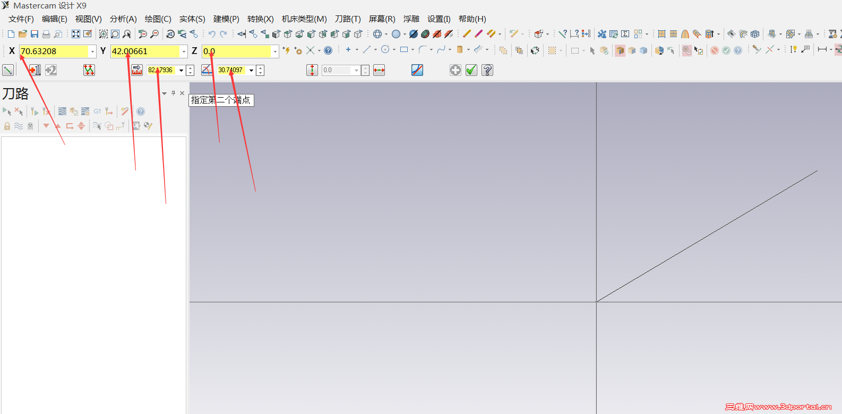This screenshot has width=842, height=414.
Task: Open the 帮助(H) menu
Action: (472, 19)
